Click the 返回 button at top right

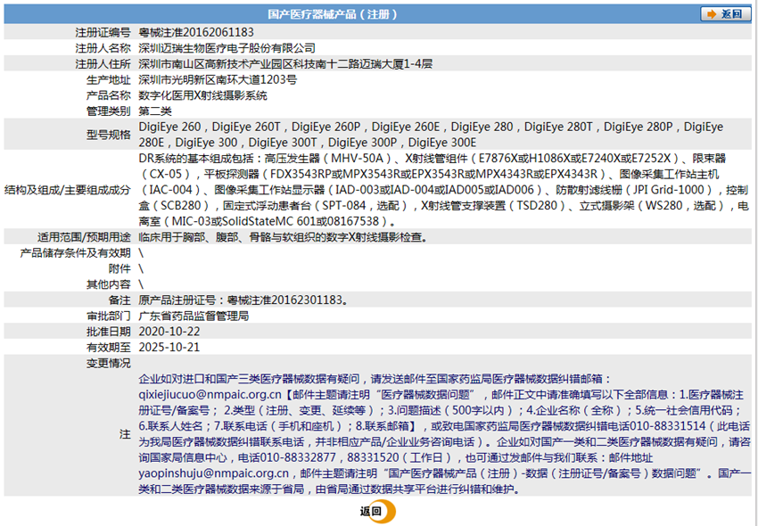point(726,14)
